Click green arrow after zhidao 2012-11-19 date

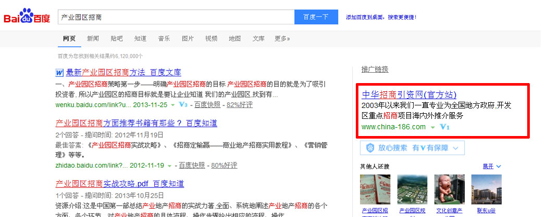pos(169,166)
